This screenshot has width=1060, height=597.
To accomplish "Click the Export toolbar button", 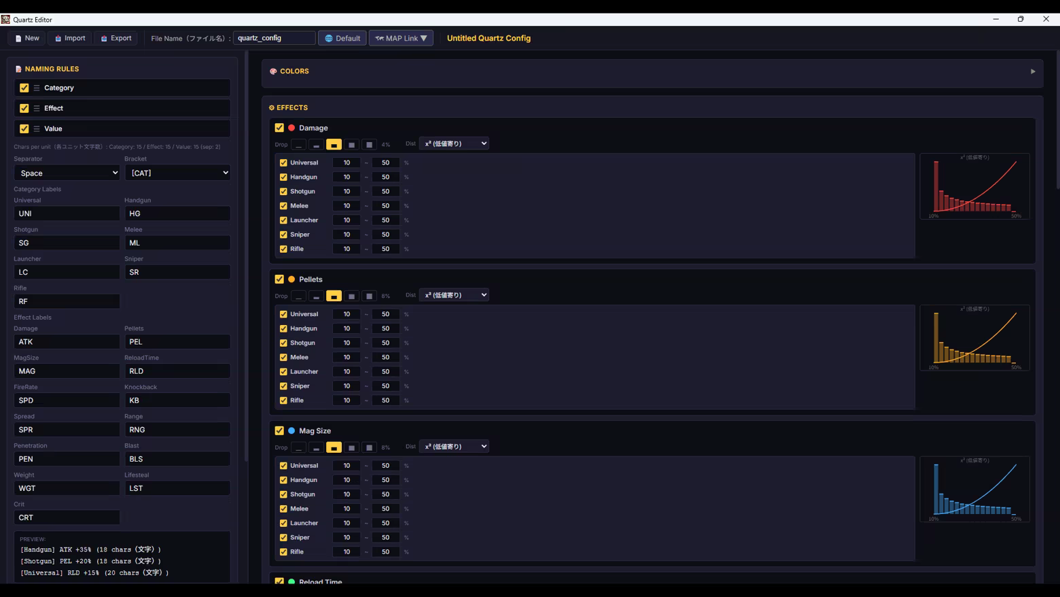I will pyautogui.click(x=116, y=38).
